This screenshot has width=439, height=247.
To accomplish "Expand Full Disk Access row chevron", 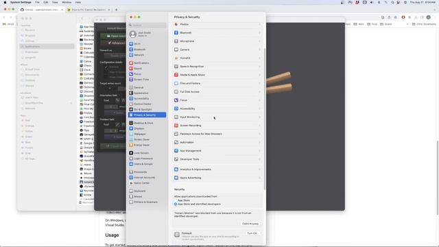I will 259,91.
